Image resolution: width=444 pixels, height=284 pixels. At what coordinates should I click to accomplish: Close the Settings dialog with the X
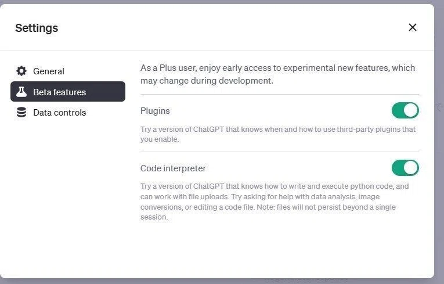click(x=413, y=27)
